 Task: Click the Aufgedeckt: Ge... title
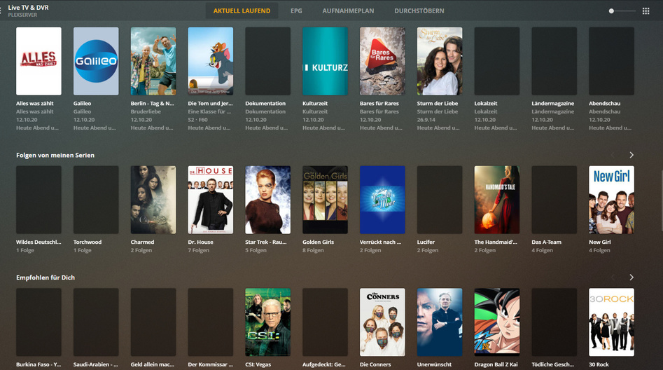coord(324,364)
